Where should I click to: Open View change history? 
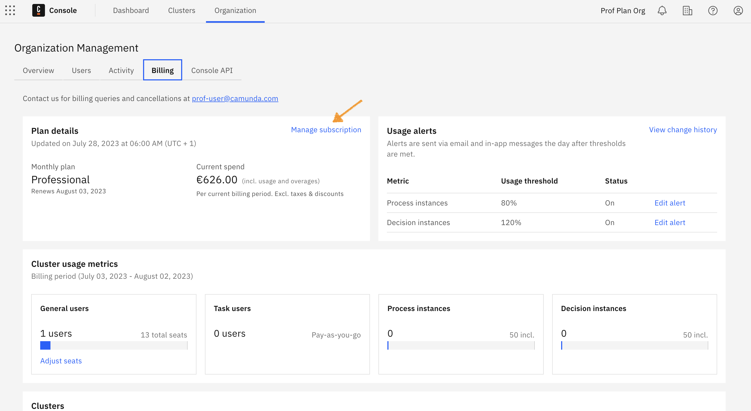[x=683, y=130]
